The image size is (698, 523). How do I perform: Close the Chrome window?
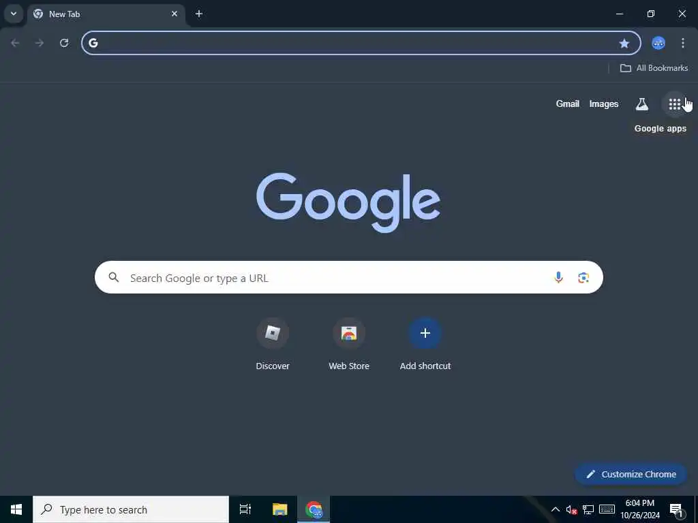pyautogui.click(x=682, y=14)
